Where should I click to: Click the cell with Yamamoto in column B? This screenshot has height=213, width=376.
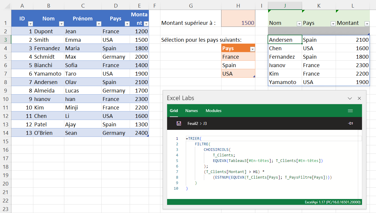pyautogui.click(x=48, y=74)
